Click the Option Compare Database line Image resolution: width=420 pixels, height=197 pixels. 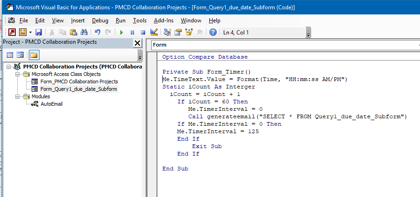pyautogui.click(x=205, y=57)
